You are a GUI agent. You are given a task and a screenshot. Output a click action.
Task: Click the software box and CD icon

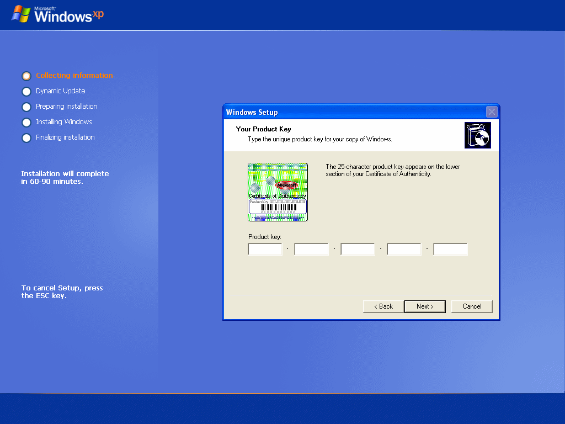coord(478,135)
